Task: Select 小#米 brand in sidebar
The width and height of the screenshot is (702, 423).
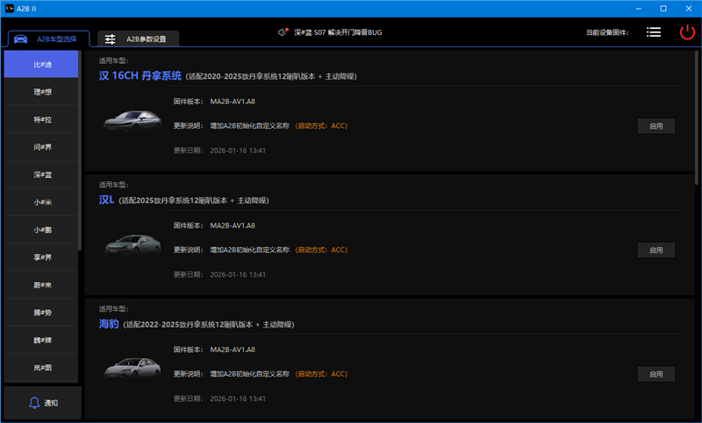Action: coord(42,202)
